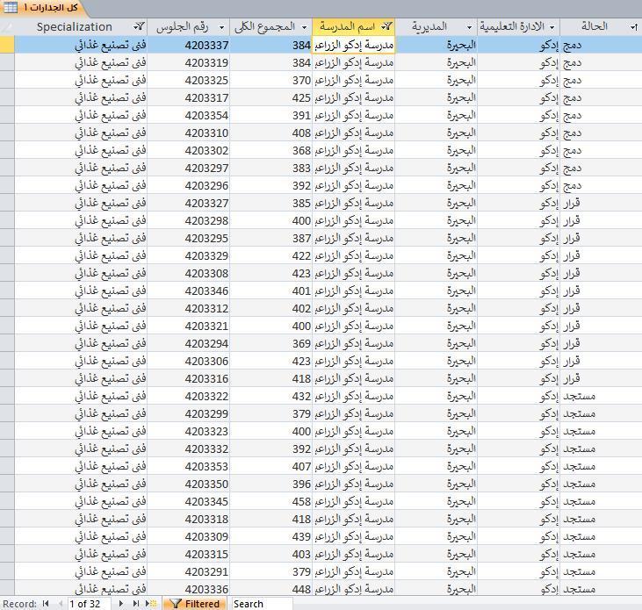Screen dimensions: 642x610
Task: Click the select-all corner box of datasheet
Action: pyautogui.click(x=7, y=27)
